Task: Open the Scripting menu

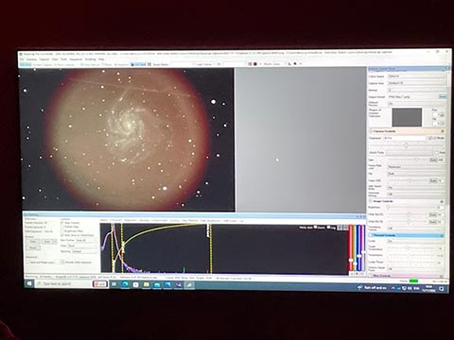Action: 90,59
